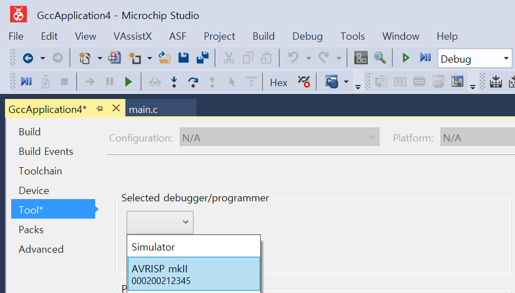Open the solution configuration Debug dropdown

[474, 59]
